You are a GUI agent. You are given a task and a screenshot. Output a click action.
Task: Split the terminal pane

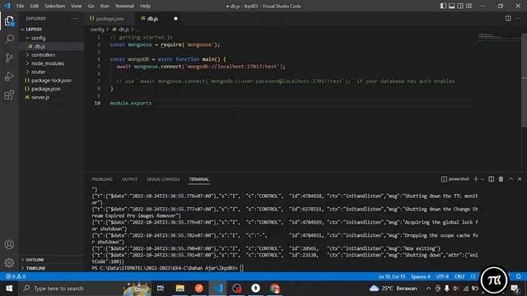click(x=491, y=179)
